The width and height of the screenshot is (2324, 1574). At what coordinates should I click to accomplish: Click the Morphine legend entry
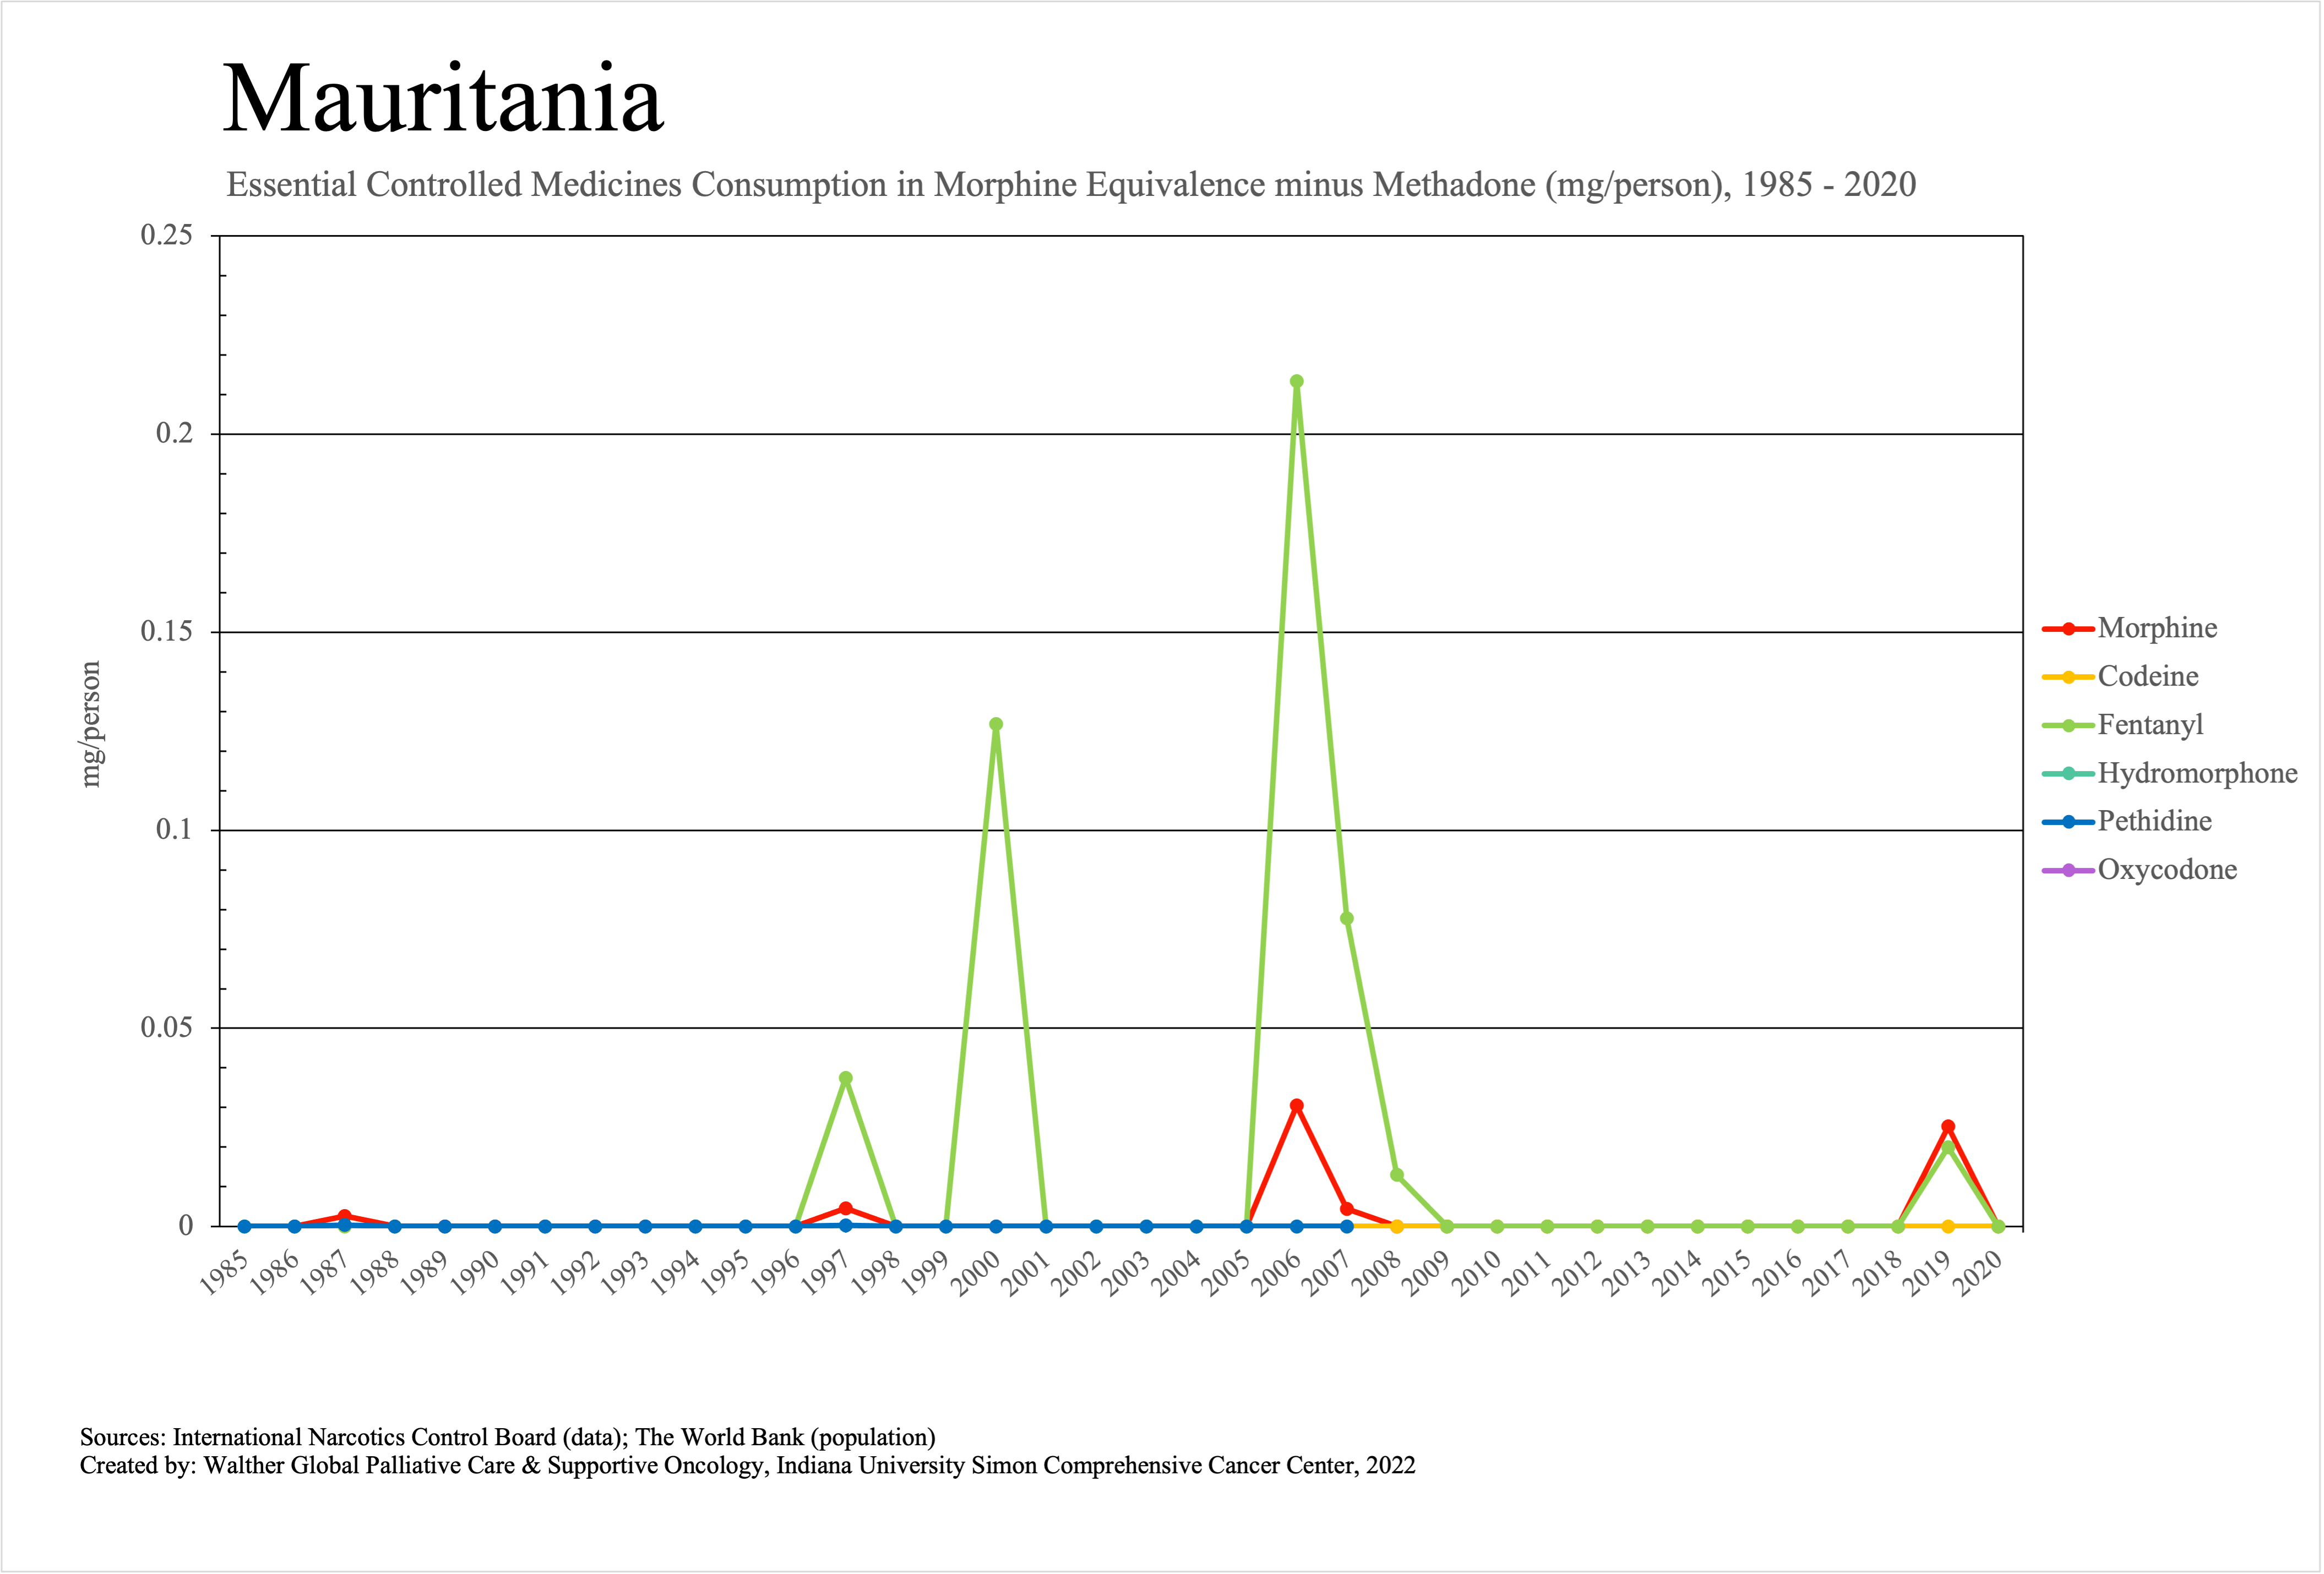click(x=2157, y=628)
